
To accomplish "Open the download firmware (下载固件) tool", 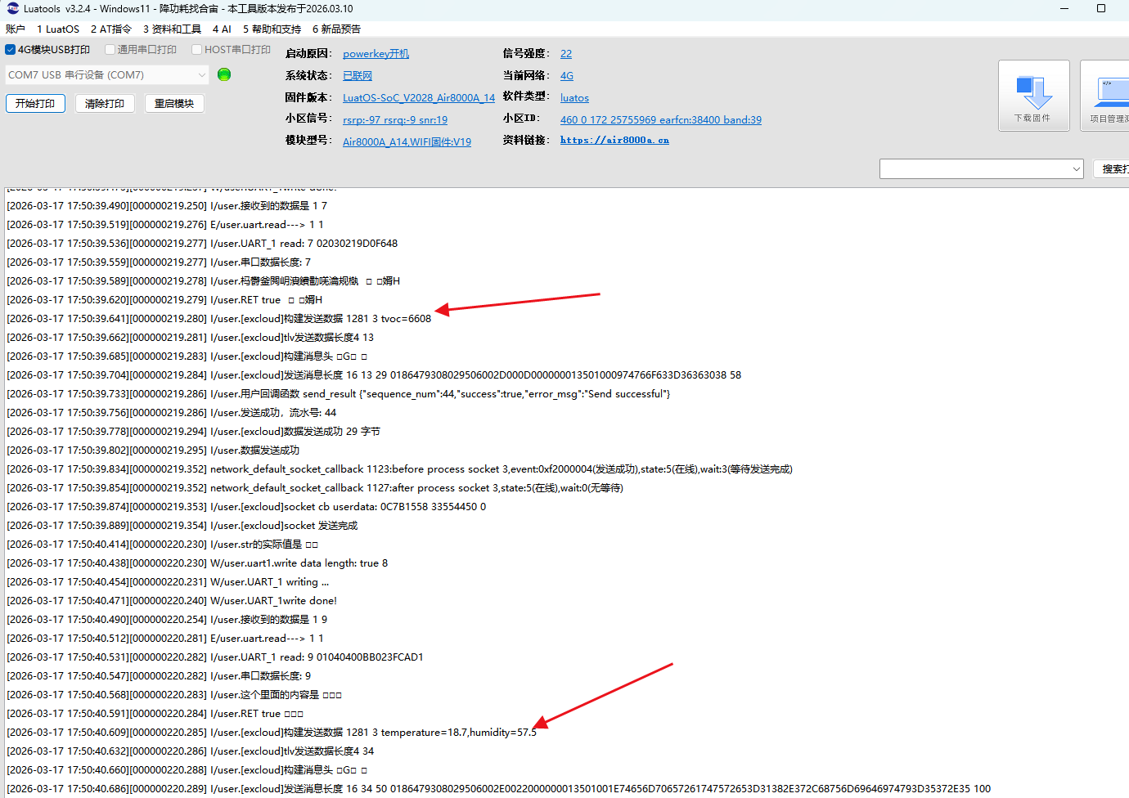I will point(1033,96).
